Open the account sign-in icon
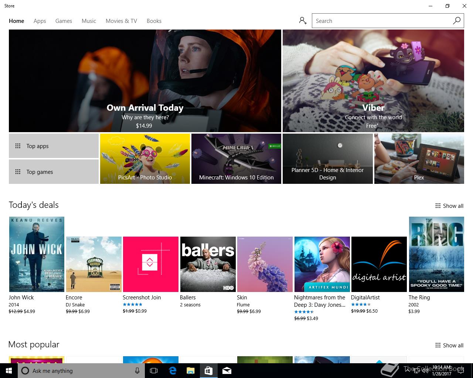 tap(303, 21)
